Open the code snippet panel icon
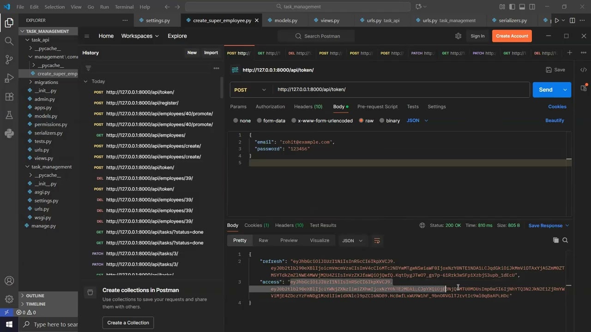This screenshot has width=591, height=332. coord(584,70)
